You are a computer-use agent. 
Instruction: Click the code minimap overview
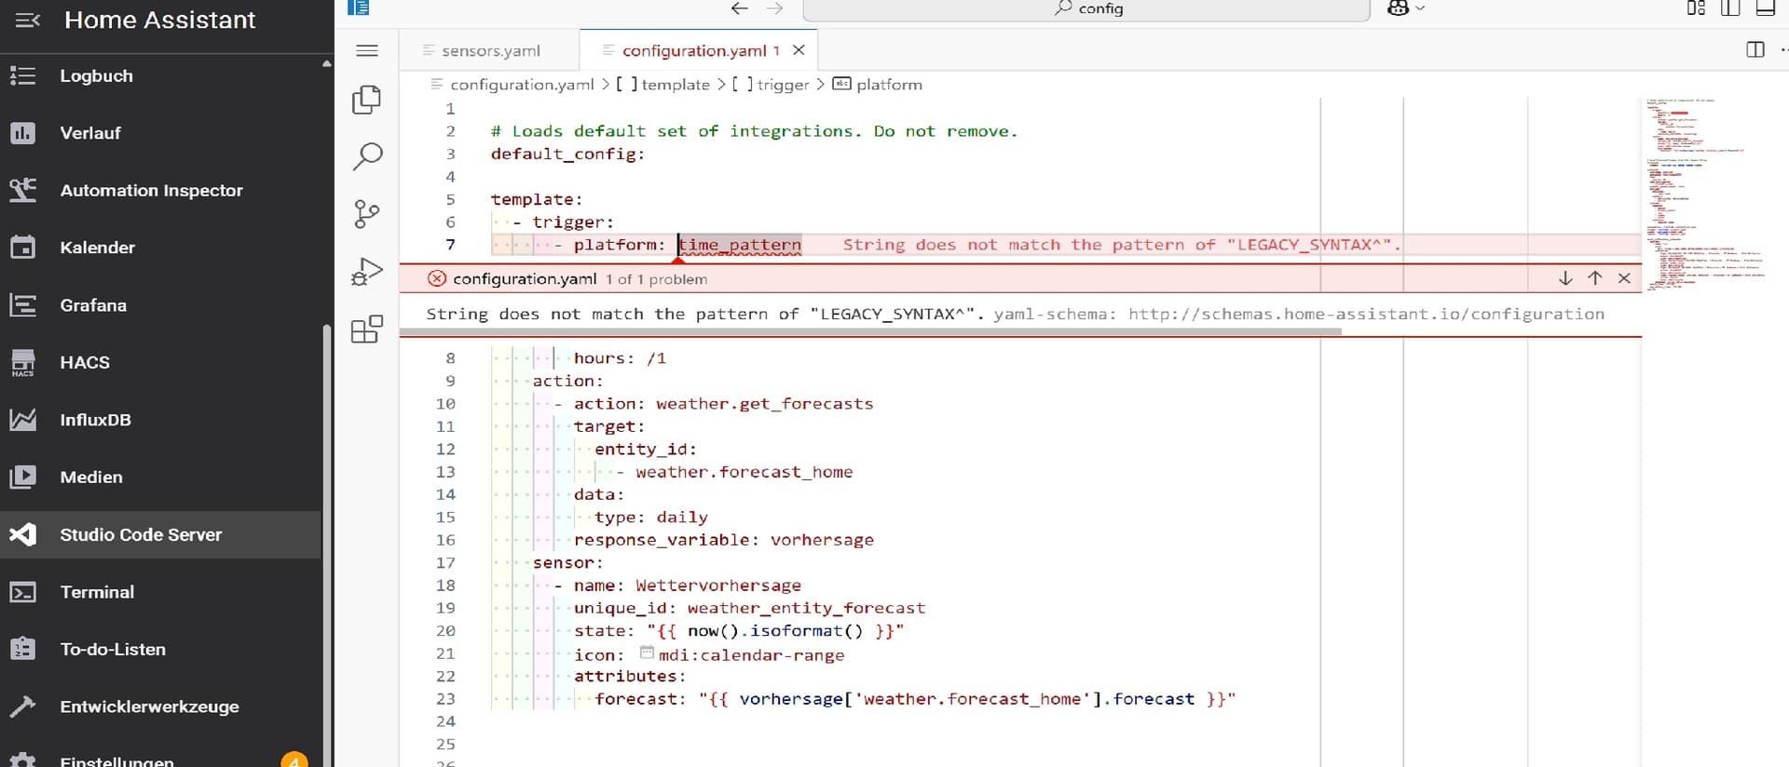tap(1703, 194)
